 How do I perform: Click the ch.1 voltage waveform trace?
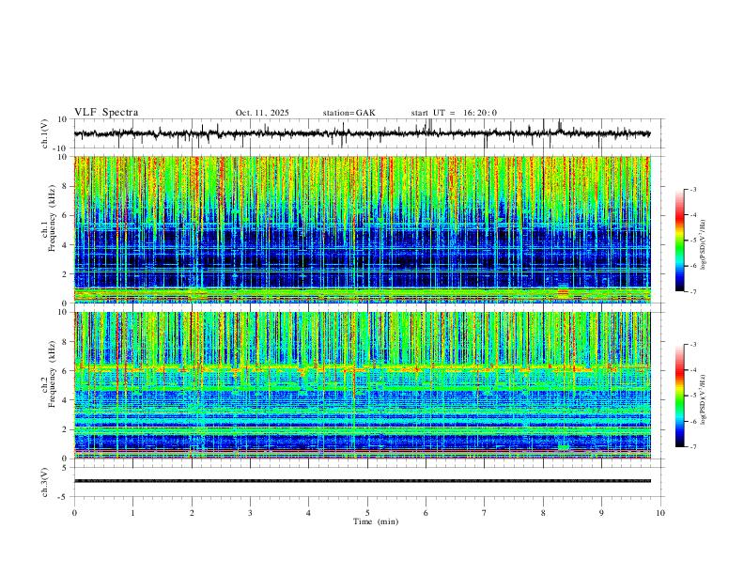point(362,133)
